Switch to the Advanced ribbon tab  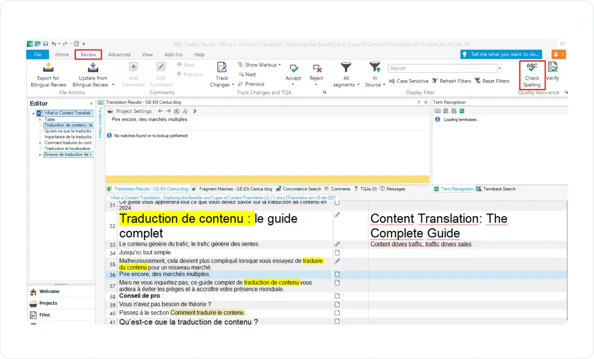click(119, 54)
